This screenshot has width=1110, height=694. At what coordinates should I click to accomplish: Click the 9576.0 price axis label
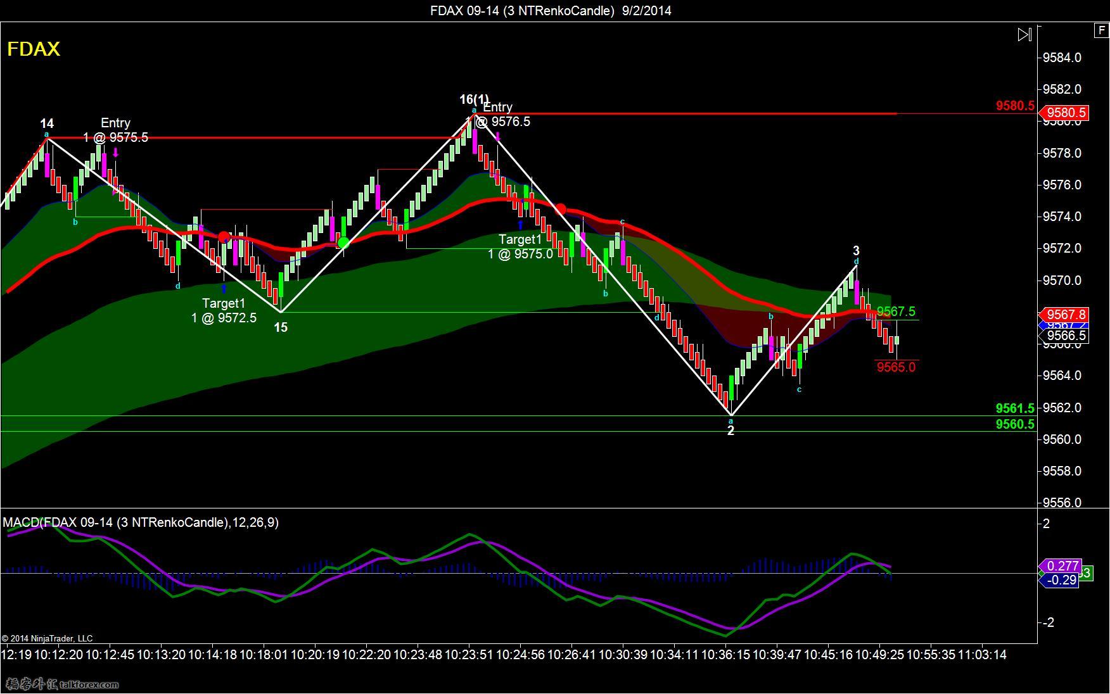pos(1062,185)
